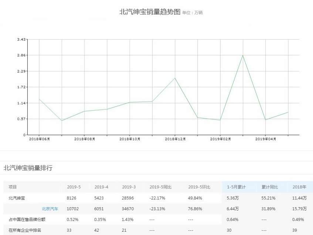Click the final data point on trend line
Image resolution: width=313 pixels, height=235 pixels.
288,112
